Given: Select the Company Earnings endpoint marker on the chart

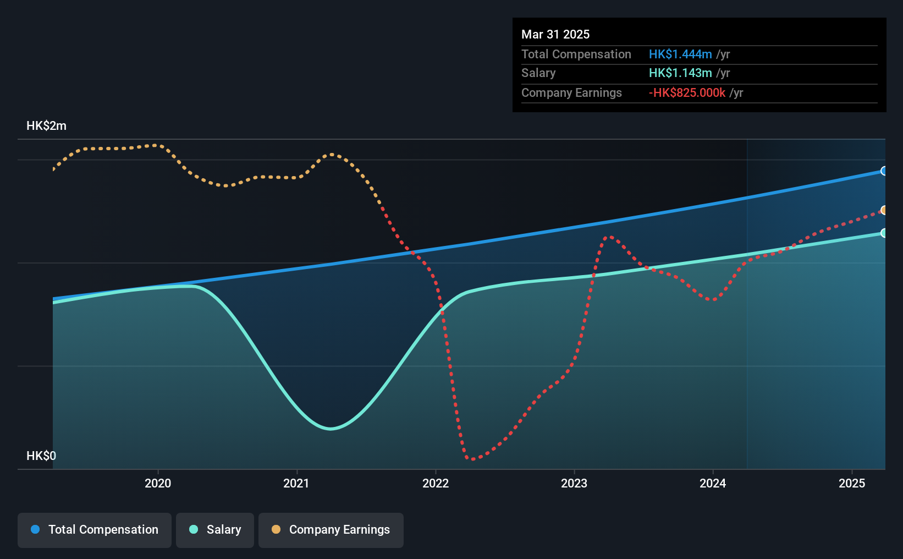Looking at the screenshot, I should pos(884,210).
